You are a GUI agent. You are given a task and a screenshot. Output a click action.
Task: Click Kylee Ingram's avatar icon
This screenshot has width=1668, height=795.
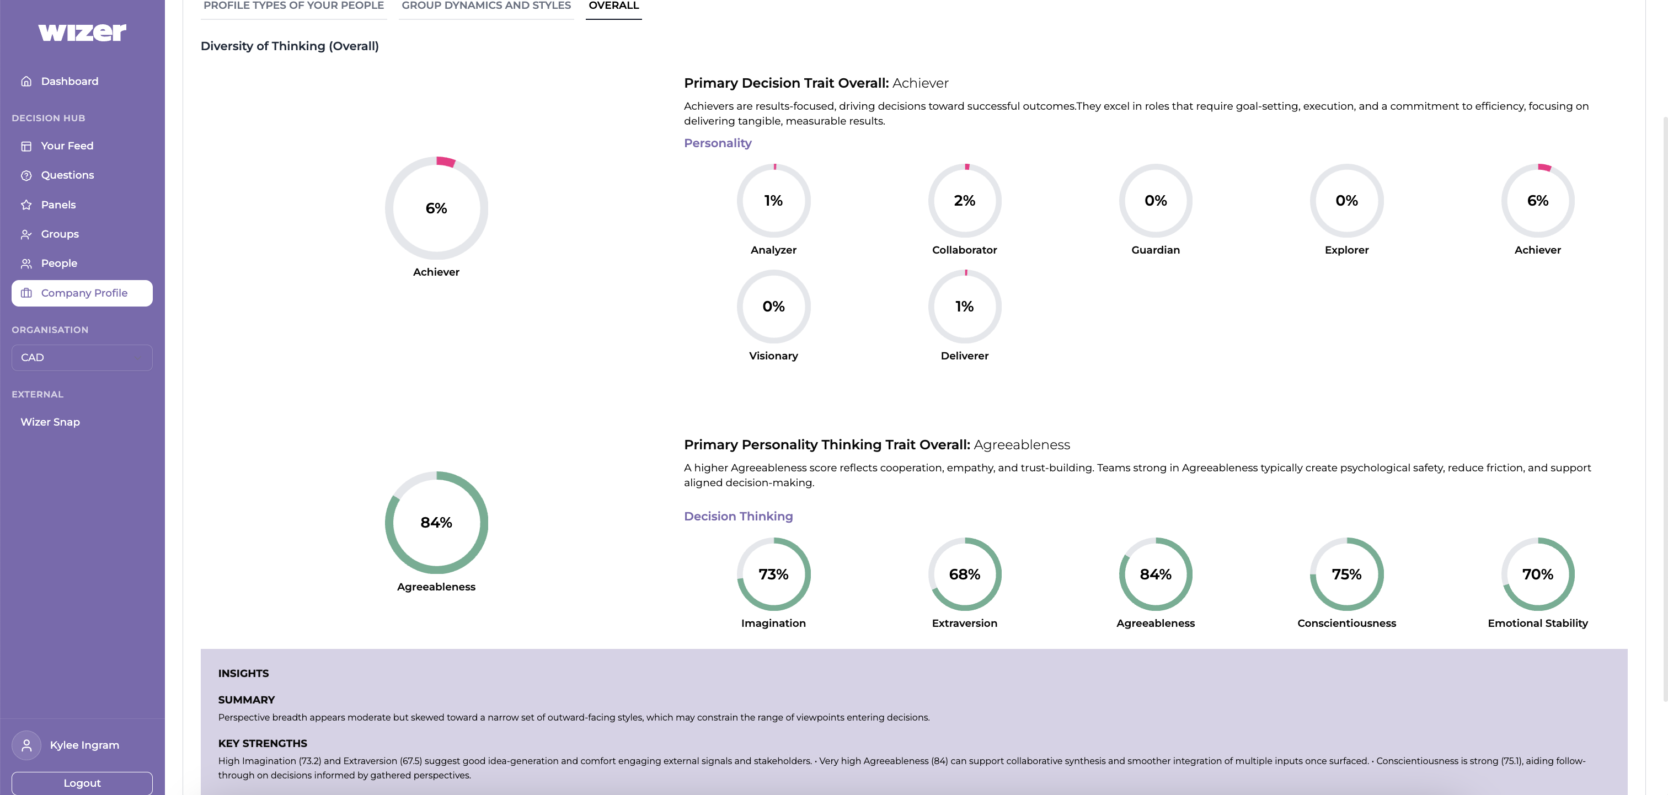(26, 745)
